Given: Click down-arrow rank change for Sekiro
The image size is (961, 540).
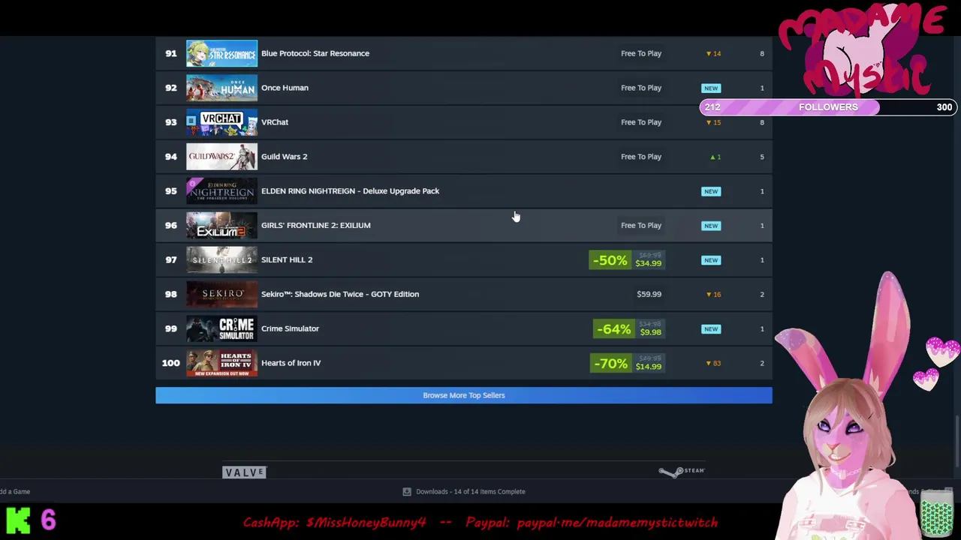Looking at the screenshot, I should click(713, 294).
